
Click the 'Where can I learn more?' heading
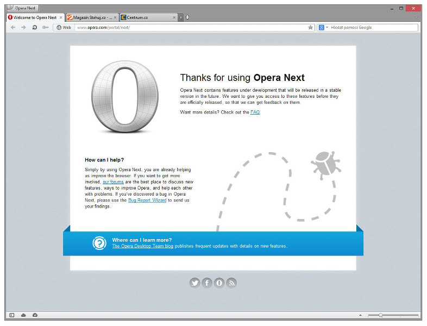click(142, 240)
